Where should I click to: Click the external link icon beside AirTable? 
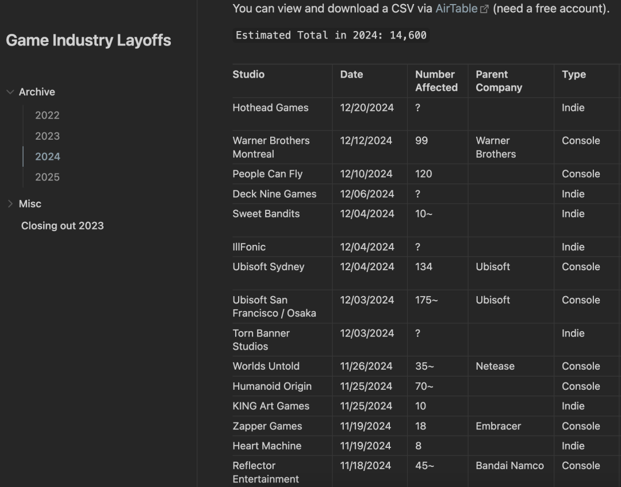click(484, 9)
